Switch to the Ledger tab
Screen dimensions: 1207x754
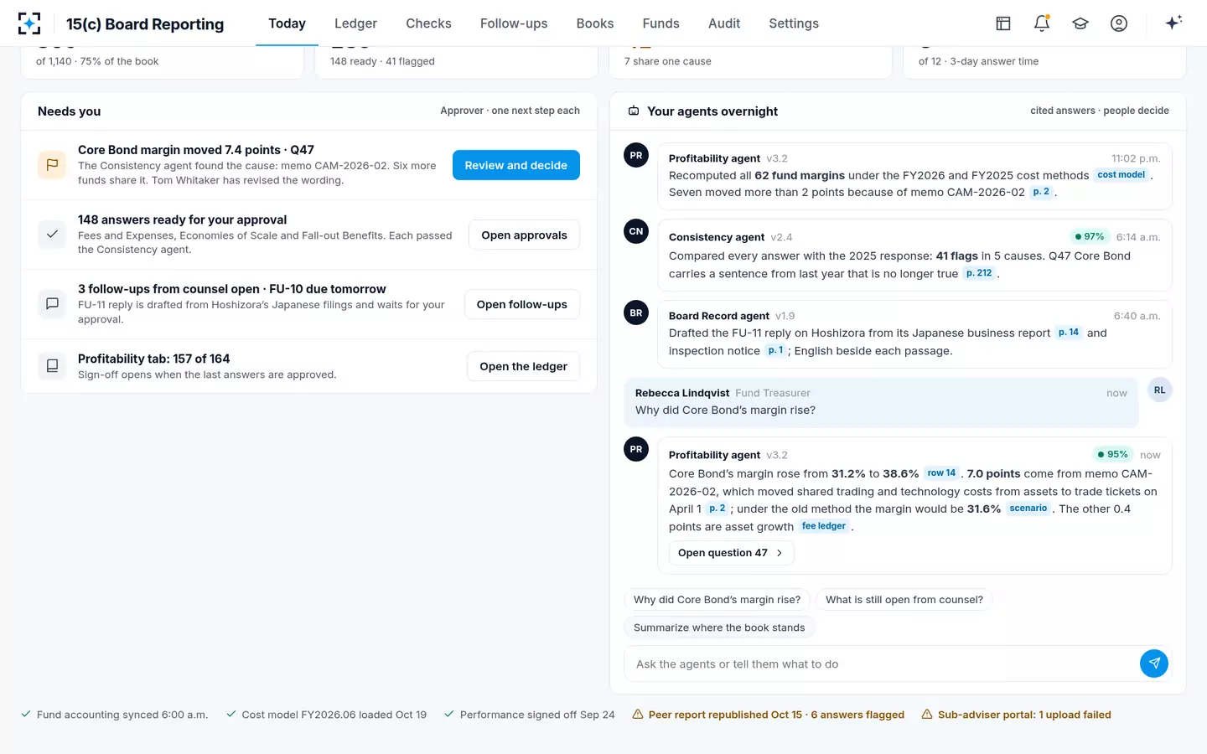[355, 23]
